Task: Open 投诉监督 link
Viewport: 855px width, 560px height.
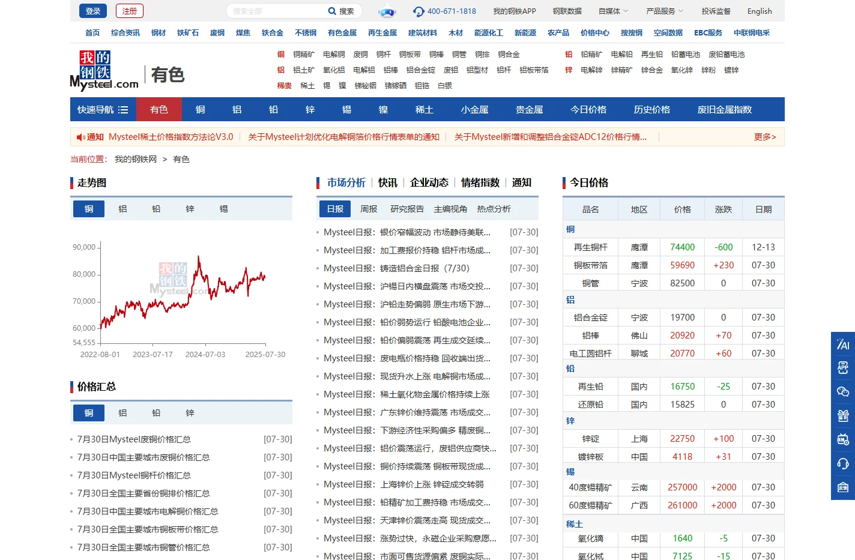Action: click(716, 11)
